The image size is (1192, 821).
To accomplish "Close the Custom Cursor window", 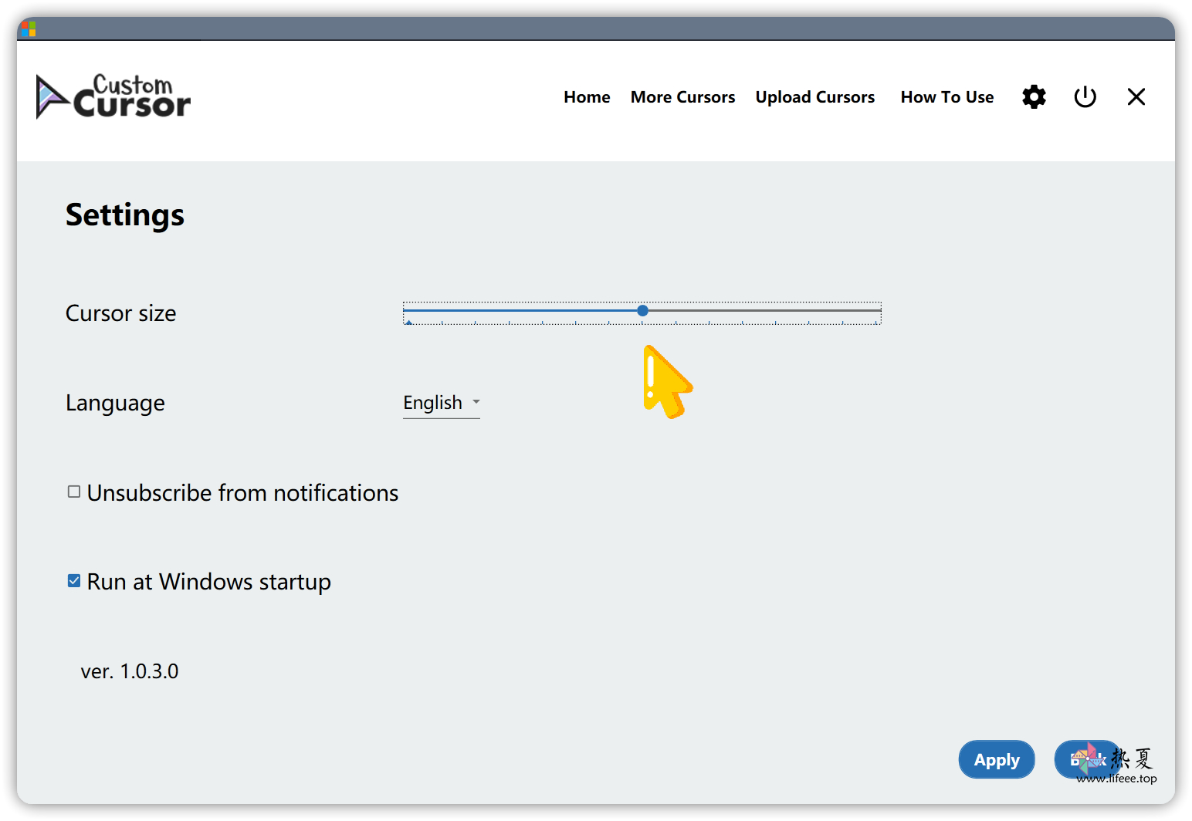I will click(x=1136, y=97).
